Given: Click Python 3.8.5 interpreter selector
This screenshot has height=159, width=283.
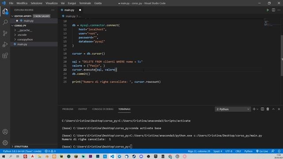Looking at the screenshot, I should (x=22, y=151).
